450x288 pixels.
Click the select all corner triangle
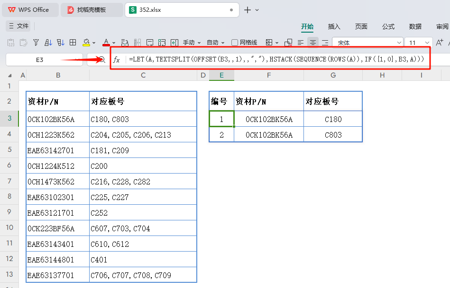pyautogui.click(x=10, y=76)
